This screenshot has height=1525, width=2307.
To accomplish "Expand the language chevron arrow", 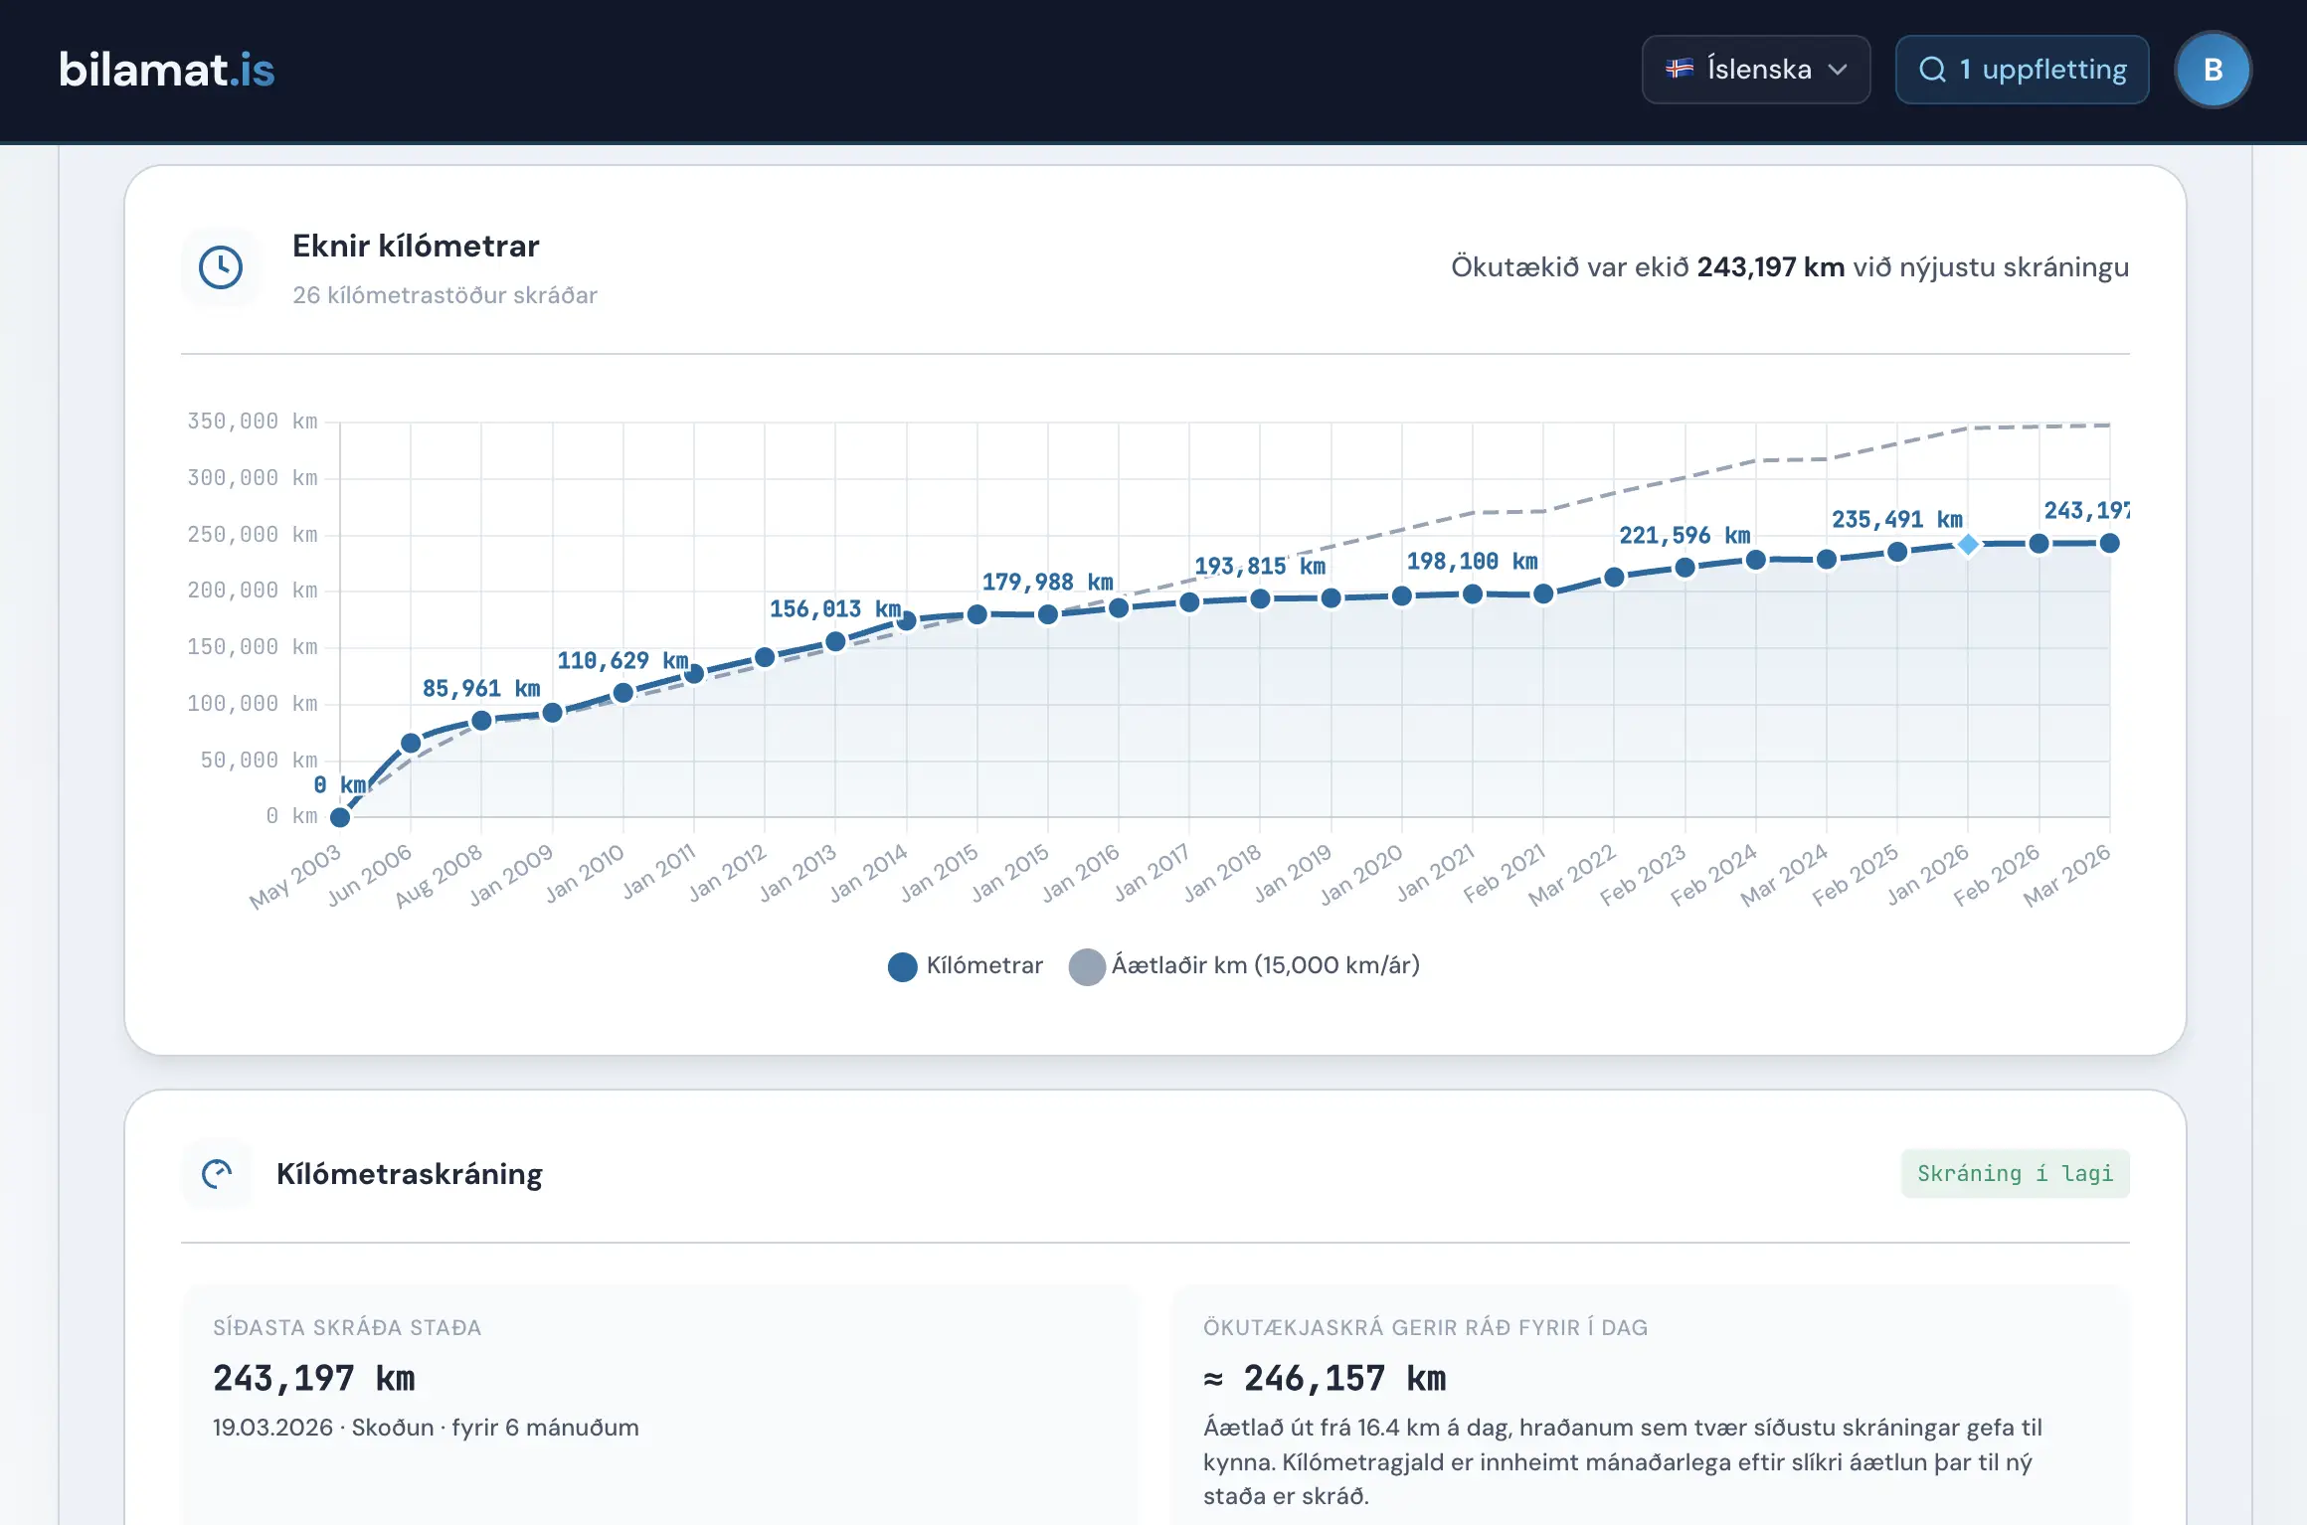I will [x=1838, y=70].
